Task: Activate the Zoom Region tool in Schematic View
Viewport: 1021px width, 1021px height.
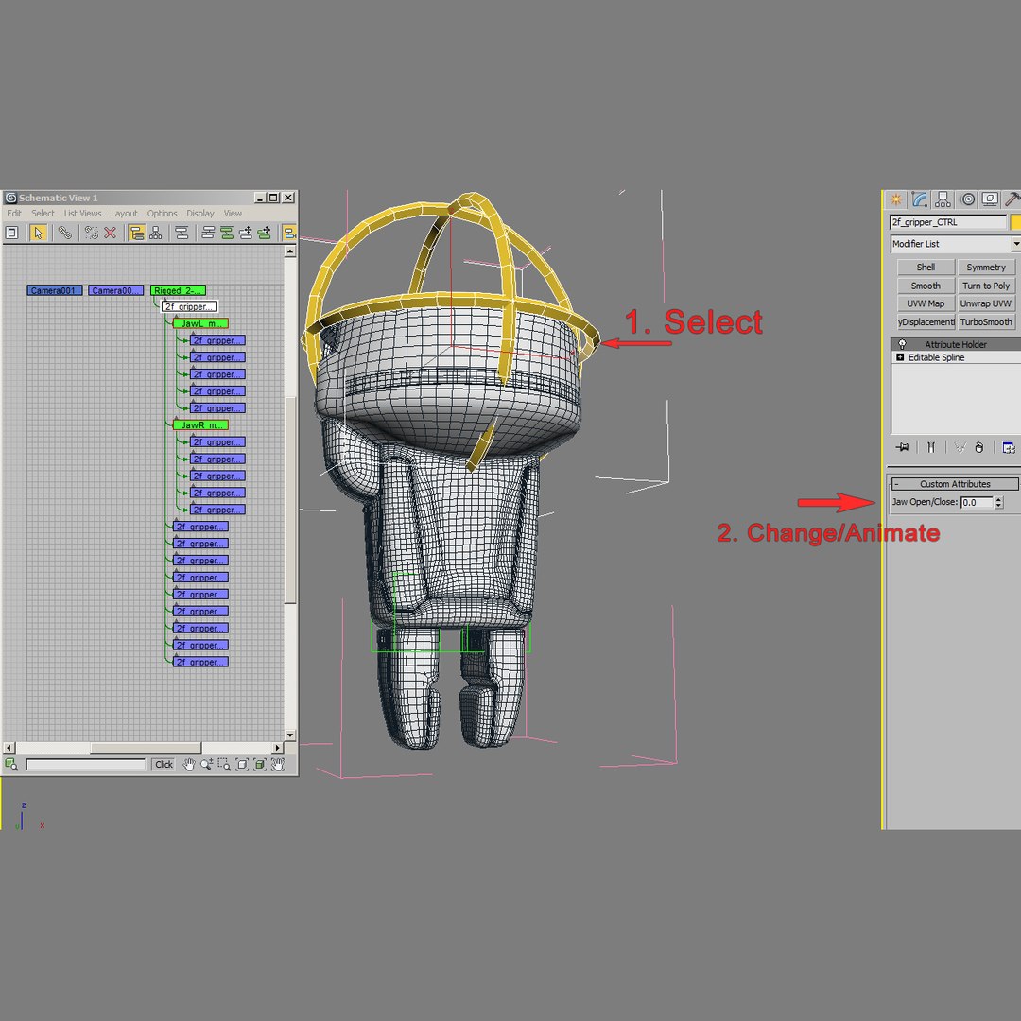Action: tap(224, 765)
